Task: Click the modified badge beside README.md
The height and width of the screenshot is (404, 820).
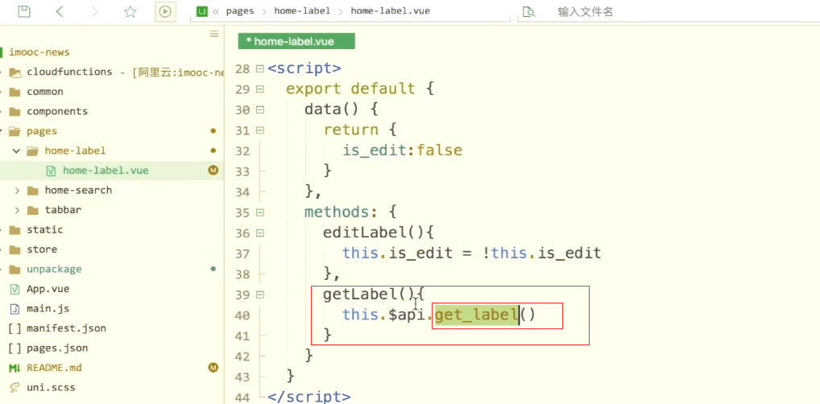Action: (x=213, y=368)
